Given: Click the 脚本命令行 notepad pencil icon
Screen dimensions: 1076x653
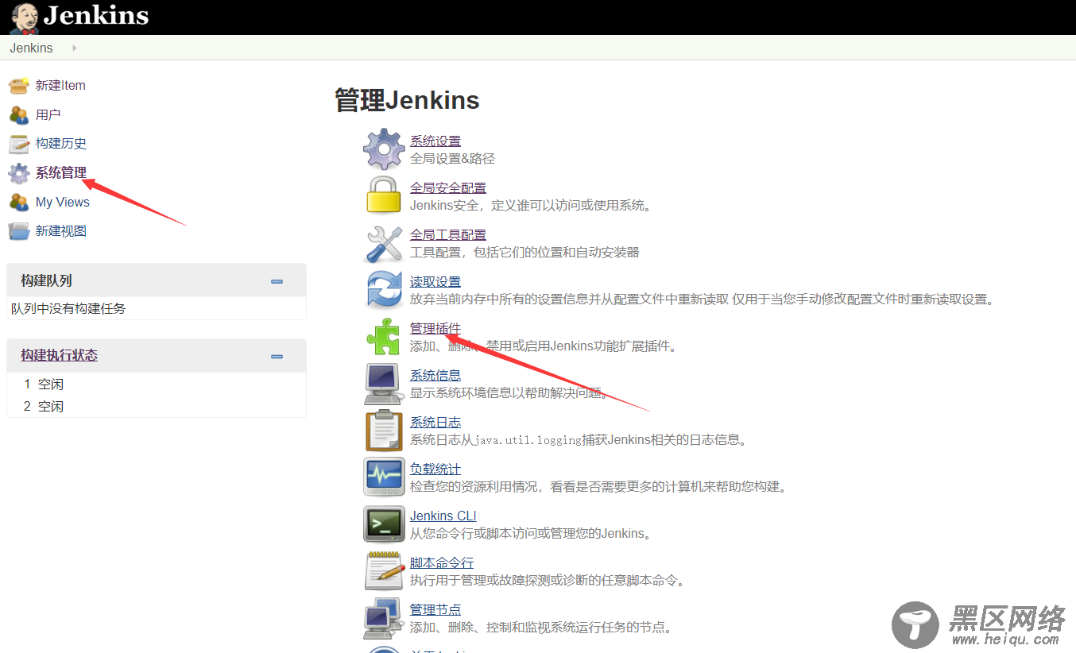Looking at the screenshot, I should click(x=384, y=570).
